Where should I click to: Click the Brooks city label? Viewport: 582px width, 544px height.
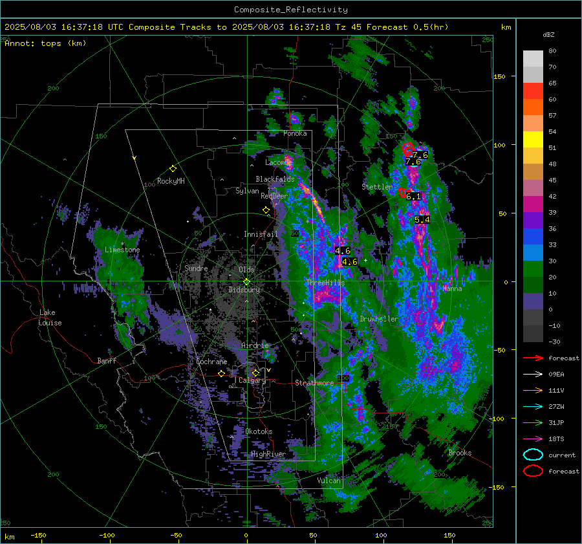(x=460, y=453)
